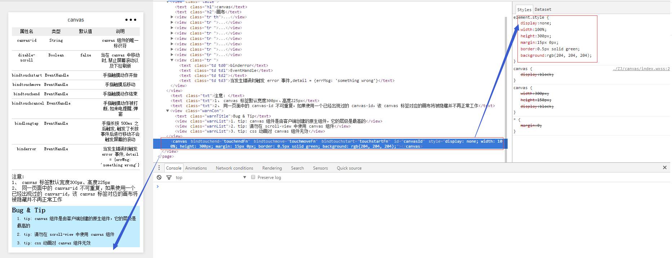Screen dimensions: 672x258
Task: Select the txt node reading 注意:
Action: 208,96
